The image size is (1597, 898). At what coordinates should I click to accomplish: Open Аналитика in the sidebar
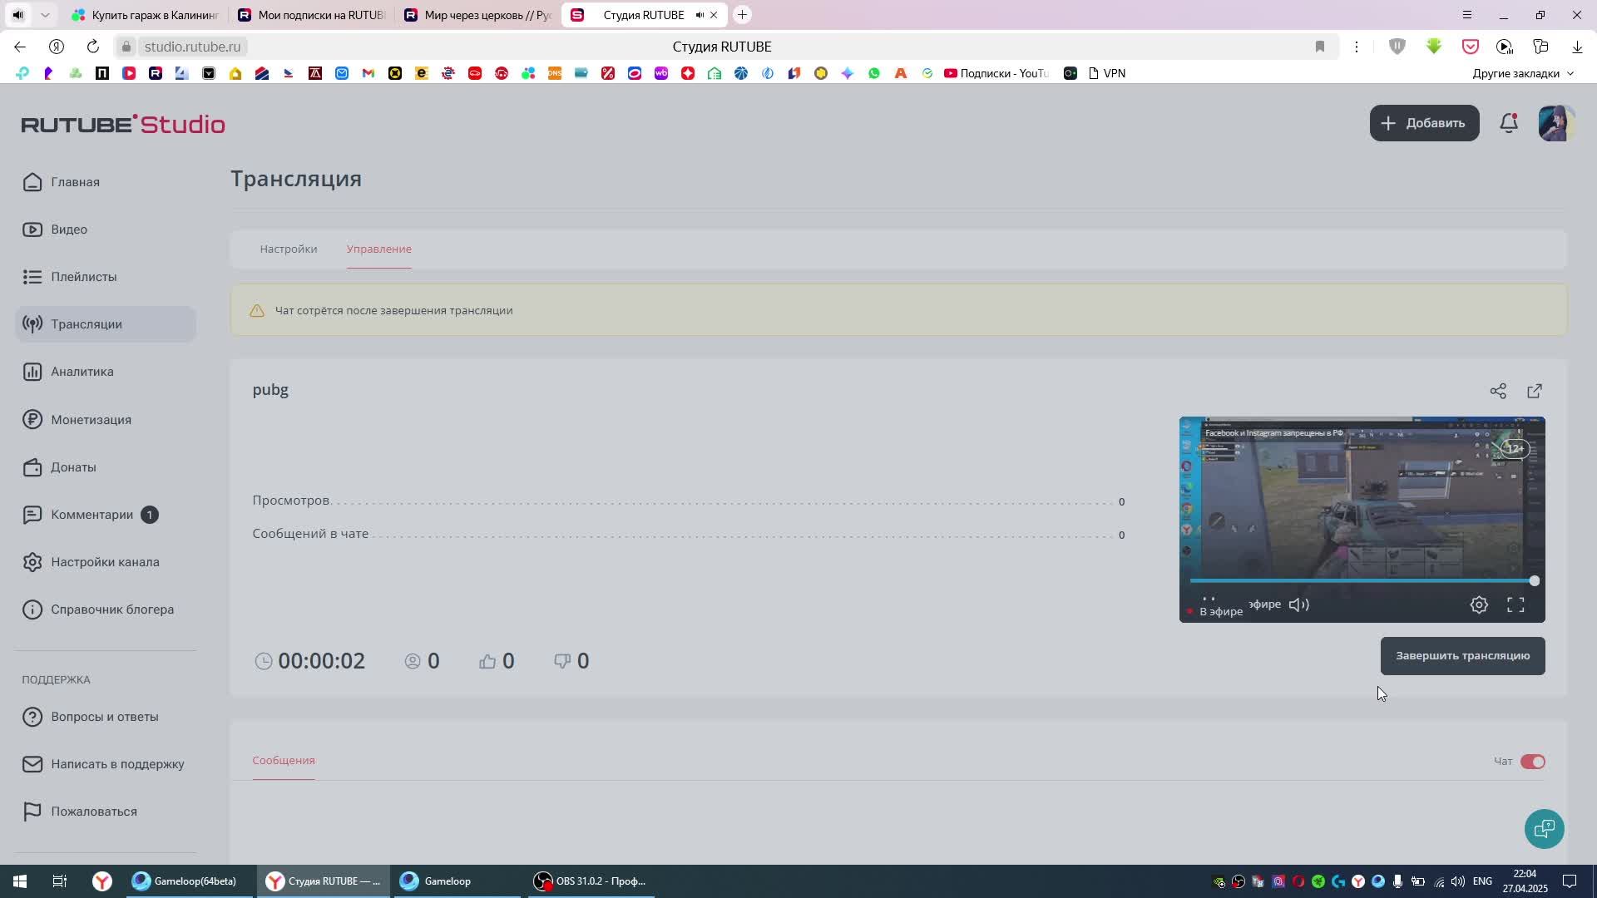[82, 372]
